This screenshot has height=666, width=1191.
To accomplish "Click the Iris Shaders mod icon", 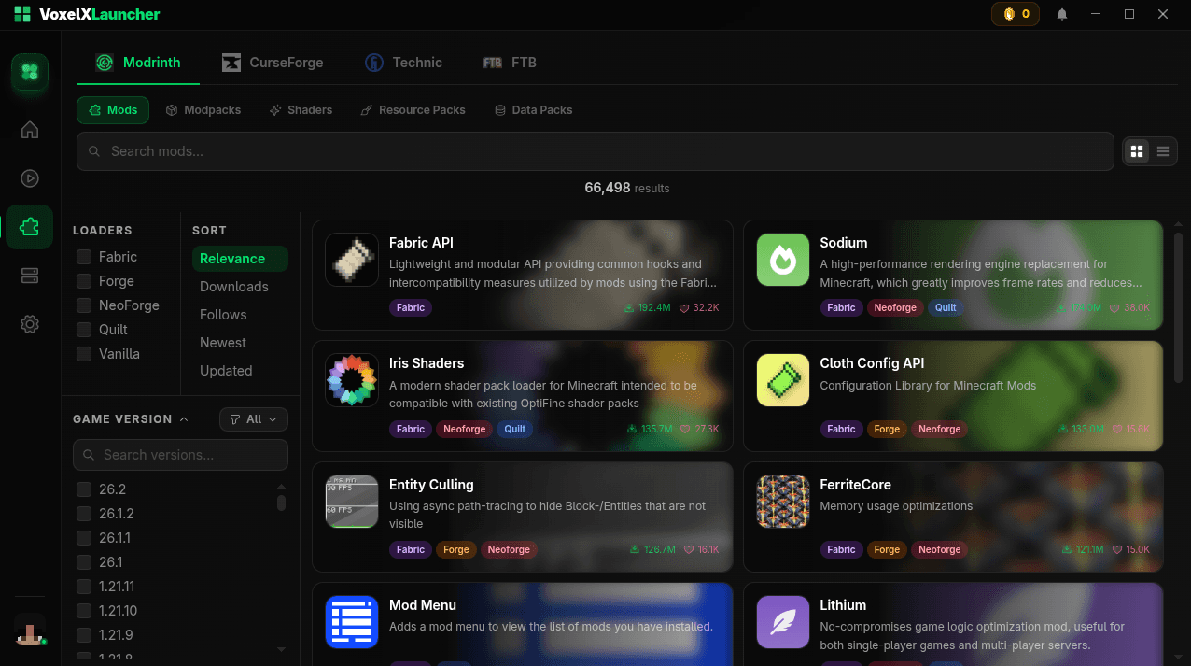I will [x=352, y=380].
